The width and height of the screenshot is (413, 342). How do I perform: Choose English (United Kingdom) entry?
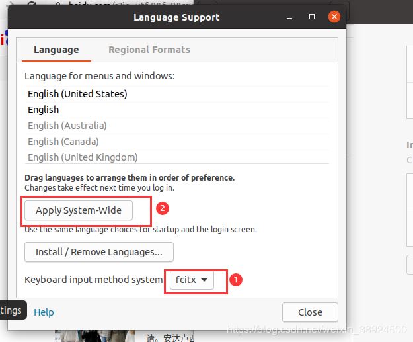[83, 157]
